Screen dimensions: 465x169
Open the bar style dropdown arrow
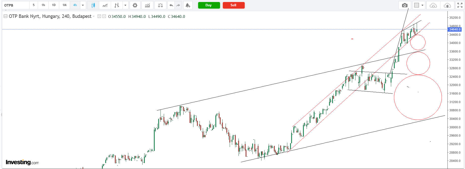pyautogui.click(x=125, y=5)
